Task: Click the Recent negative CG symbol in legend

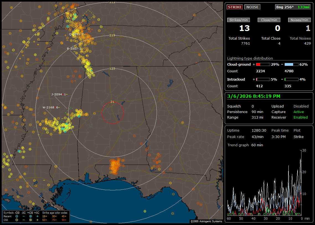Action: [x=17, y=216]
